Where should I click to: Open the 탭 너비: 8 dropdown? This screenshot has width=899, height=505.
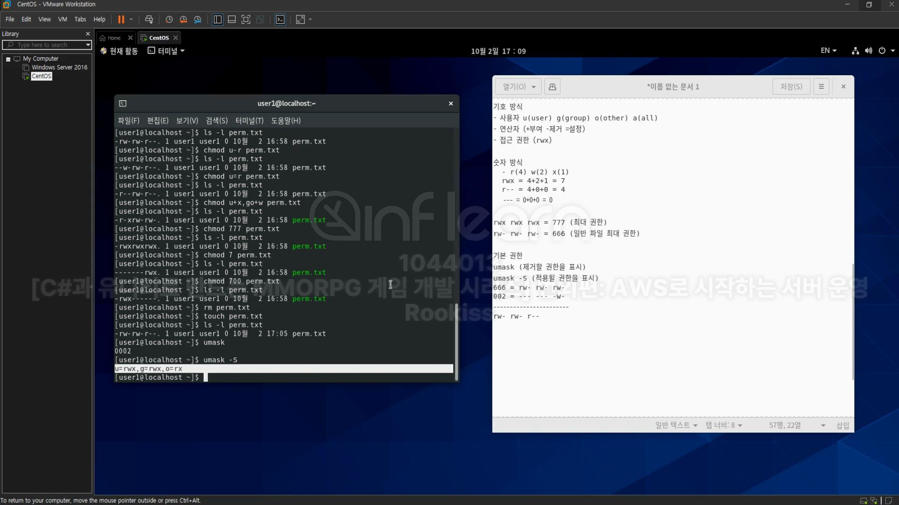tap(723, 425)
